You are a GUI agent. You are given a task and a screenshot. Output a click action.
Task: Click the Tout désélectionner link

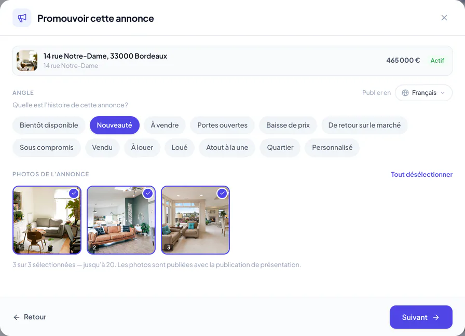point(422,174)
